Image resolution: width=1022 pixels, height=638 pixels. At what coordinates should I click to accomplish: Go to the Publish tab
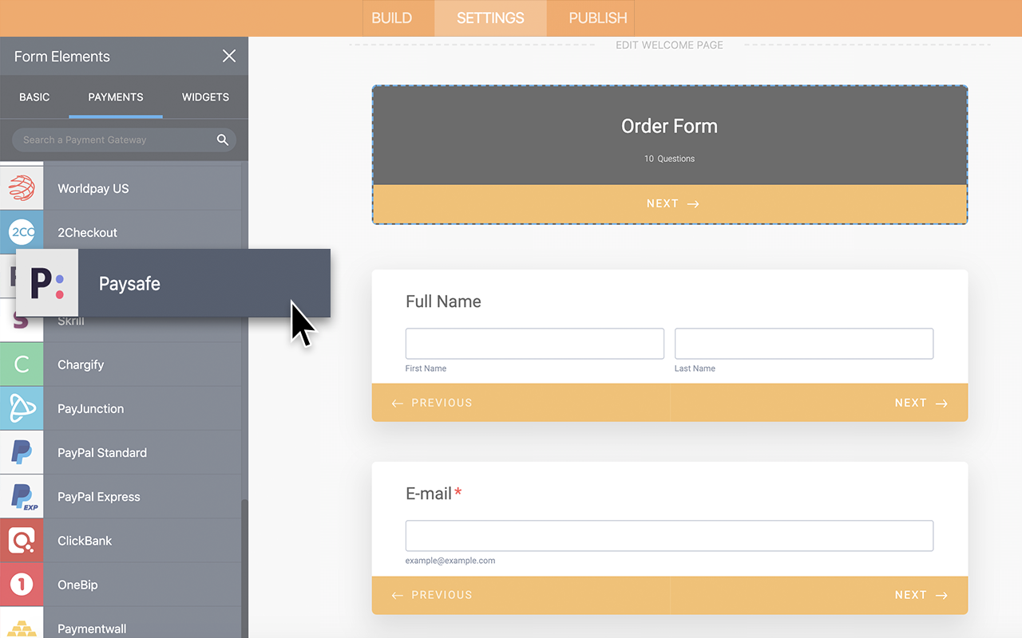[x=597, y=18]
